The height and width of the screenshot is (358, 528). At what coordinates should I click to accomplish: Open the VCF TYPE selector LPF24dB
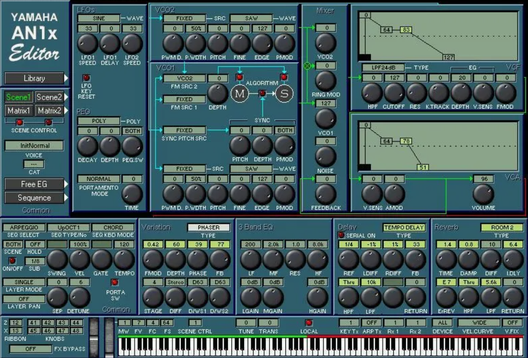coord(383,68)
